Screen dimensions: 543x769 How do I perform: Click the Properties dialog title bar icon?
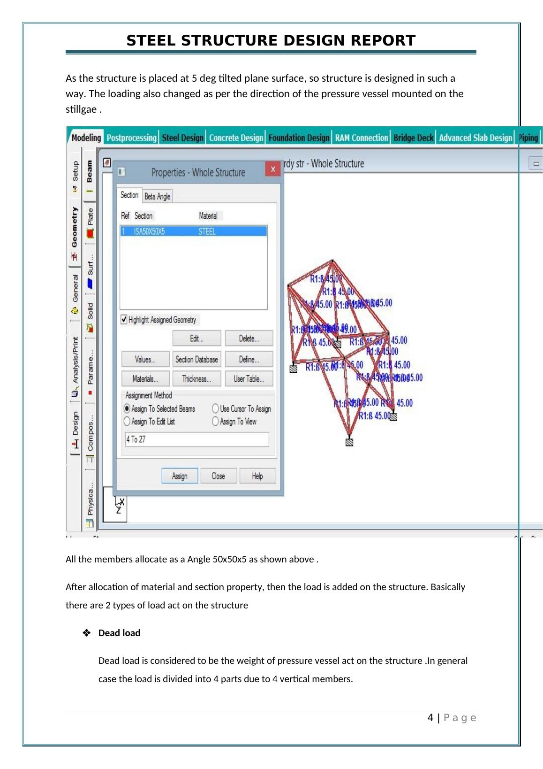(x=121, y=172)
